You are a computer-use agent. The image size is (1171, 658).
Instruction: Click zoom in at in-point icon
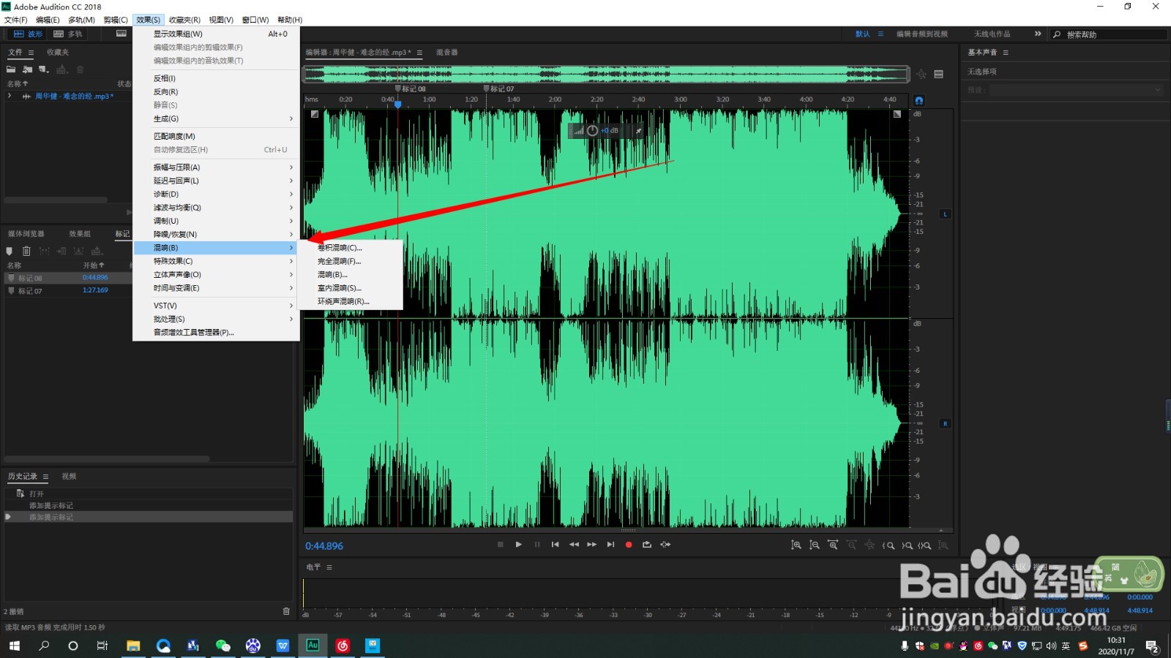point(888,545)
